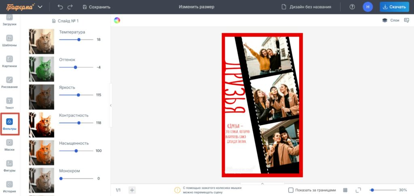
Task: Click the Сохранить save button
Action: coord(96,7)
